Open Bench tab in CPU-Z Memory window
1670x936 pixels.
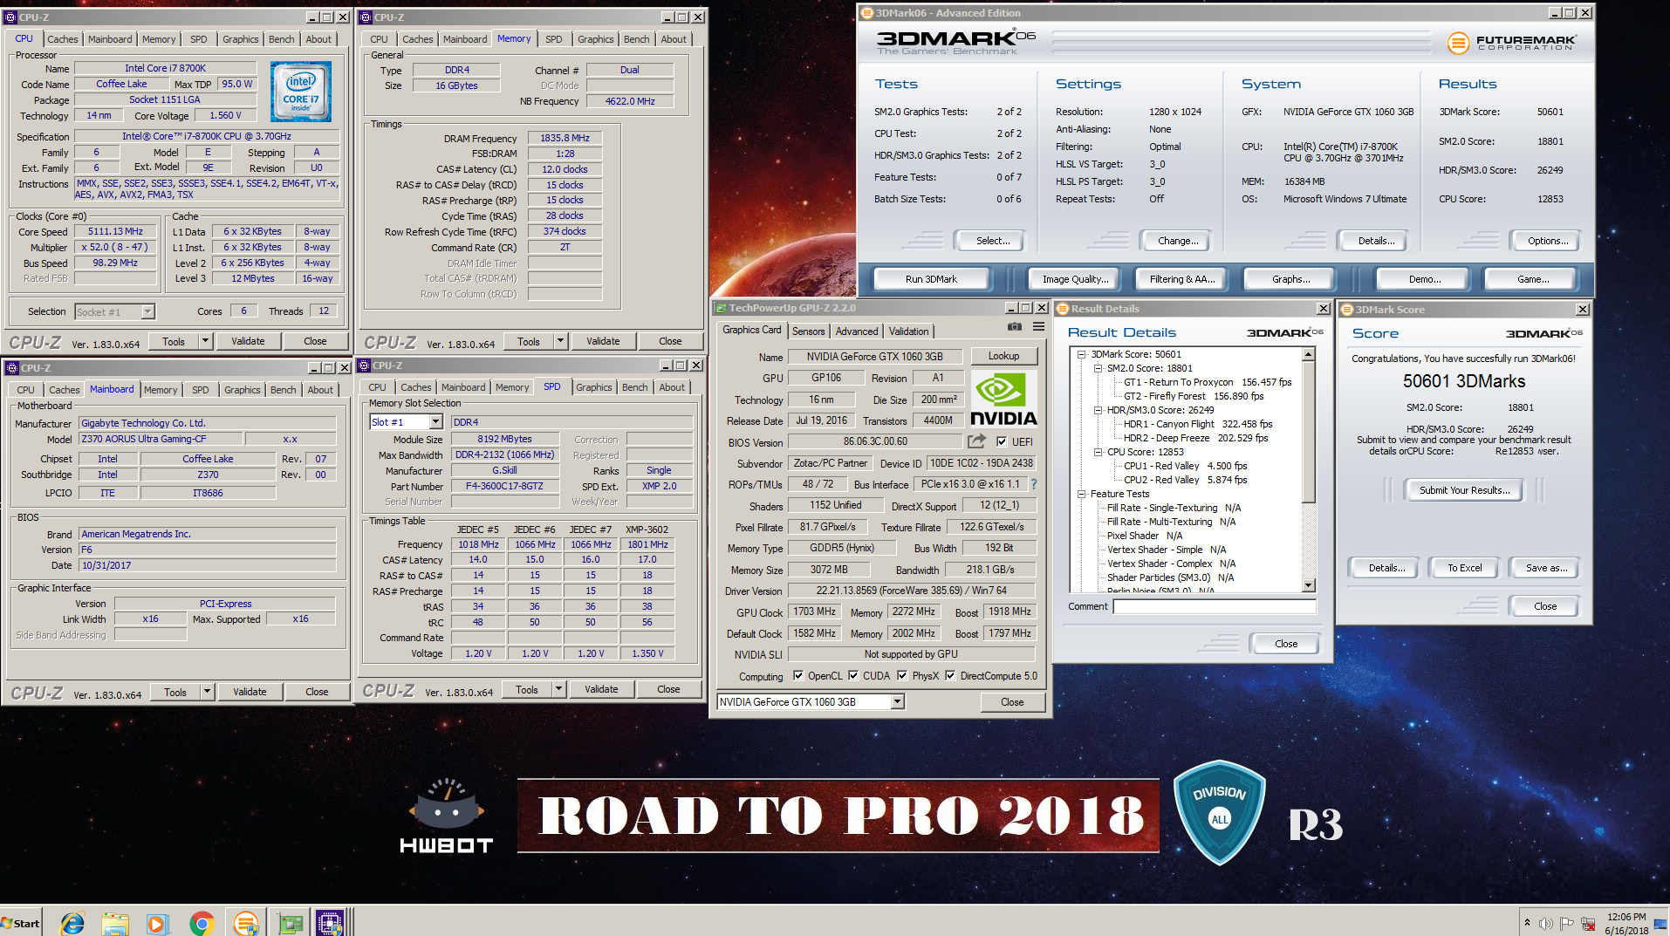pyautogui.click(x=636, y=39)
